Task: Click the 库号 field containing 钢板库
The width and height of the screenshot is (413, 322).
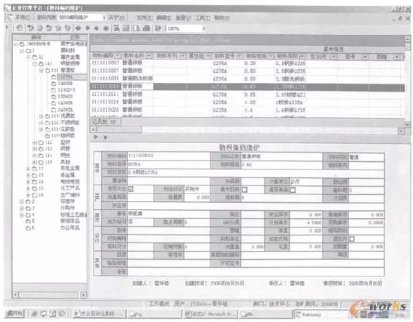Action: coord(169,214)
